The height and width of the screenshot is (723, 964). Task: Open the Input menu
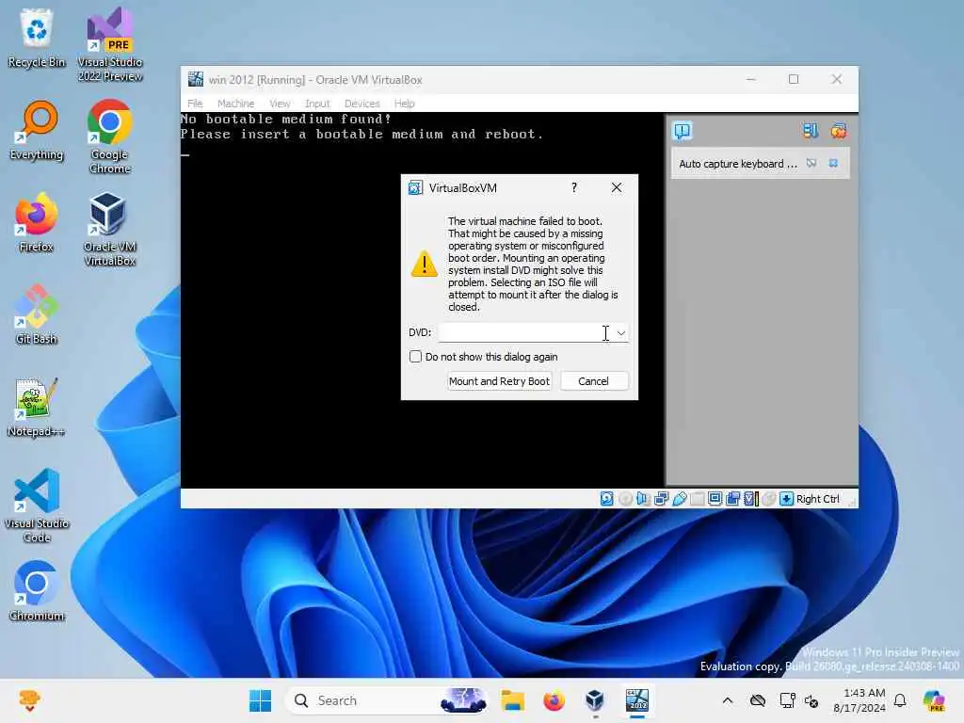tap(317, 104)
